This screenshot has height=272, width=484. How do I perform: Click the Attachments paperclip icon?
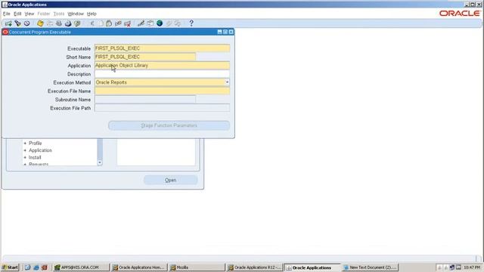[x=169, y=23]
